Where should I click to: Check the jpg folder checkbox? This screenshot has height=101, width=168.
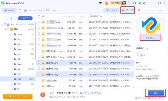pos(12,69)
